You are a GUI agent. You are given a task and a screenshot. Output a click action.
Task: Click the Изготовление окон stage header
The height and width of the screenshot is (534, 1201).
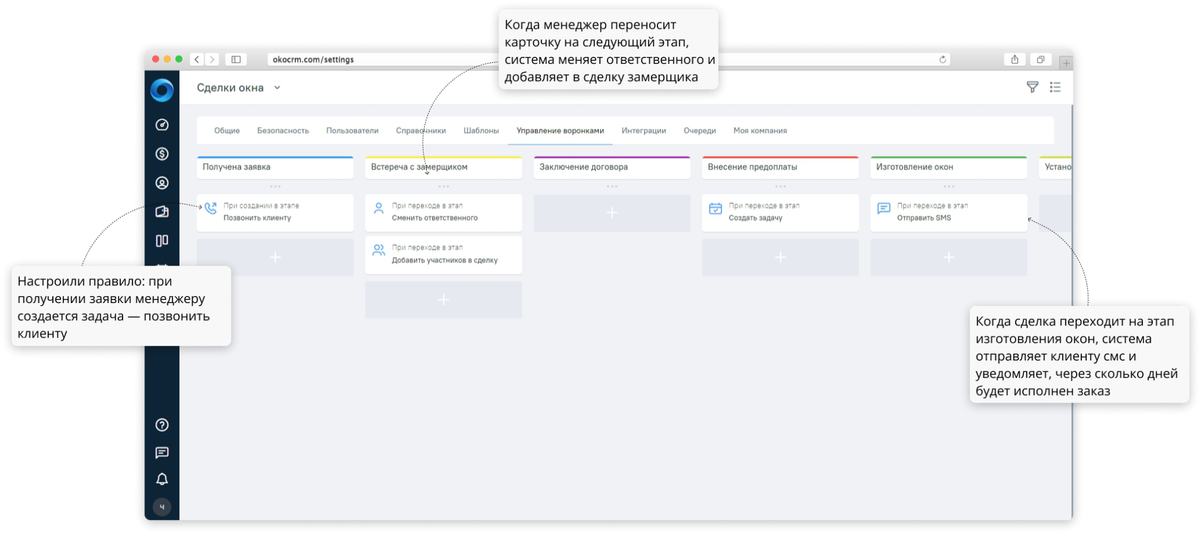click(x=949, y=167)
